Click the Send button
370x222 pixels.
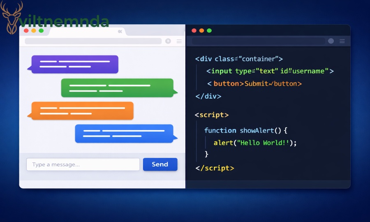pos(160,164)
